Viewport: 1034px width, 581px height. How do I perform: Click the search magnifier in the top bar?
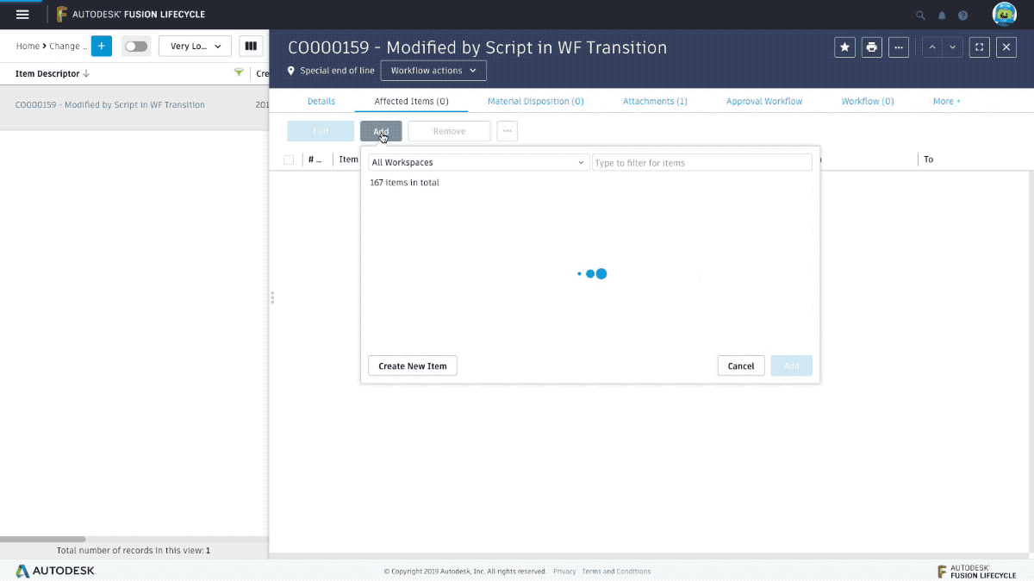[x=920, y=15]
